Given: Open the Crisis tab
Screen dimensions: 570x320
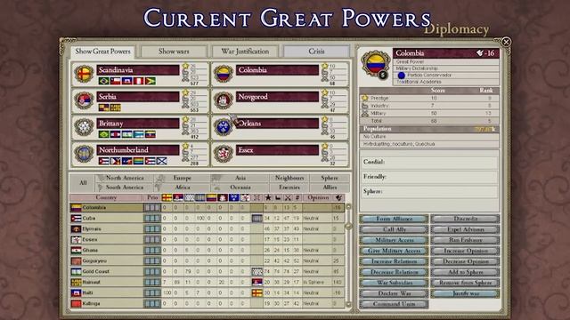Looking at the screenshot, I should 316,52.
